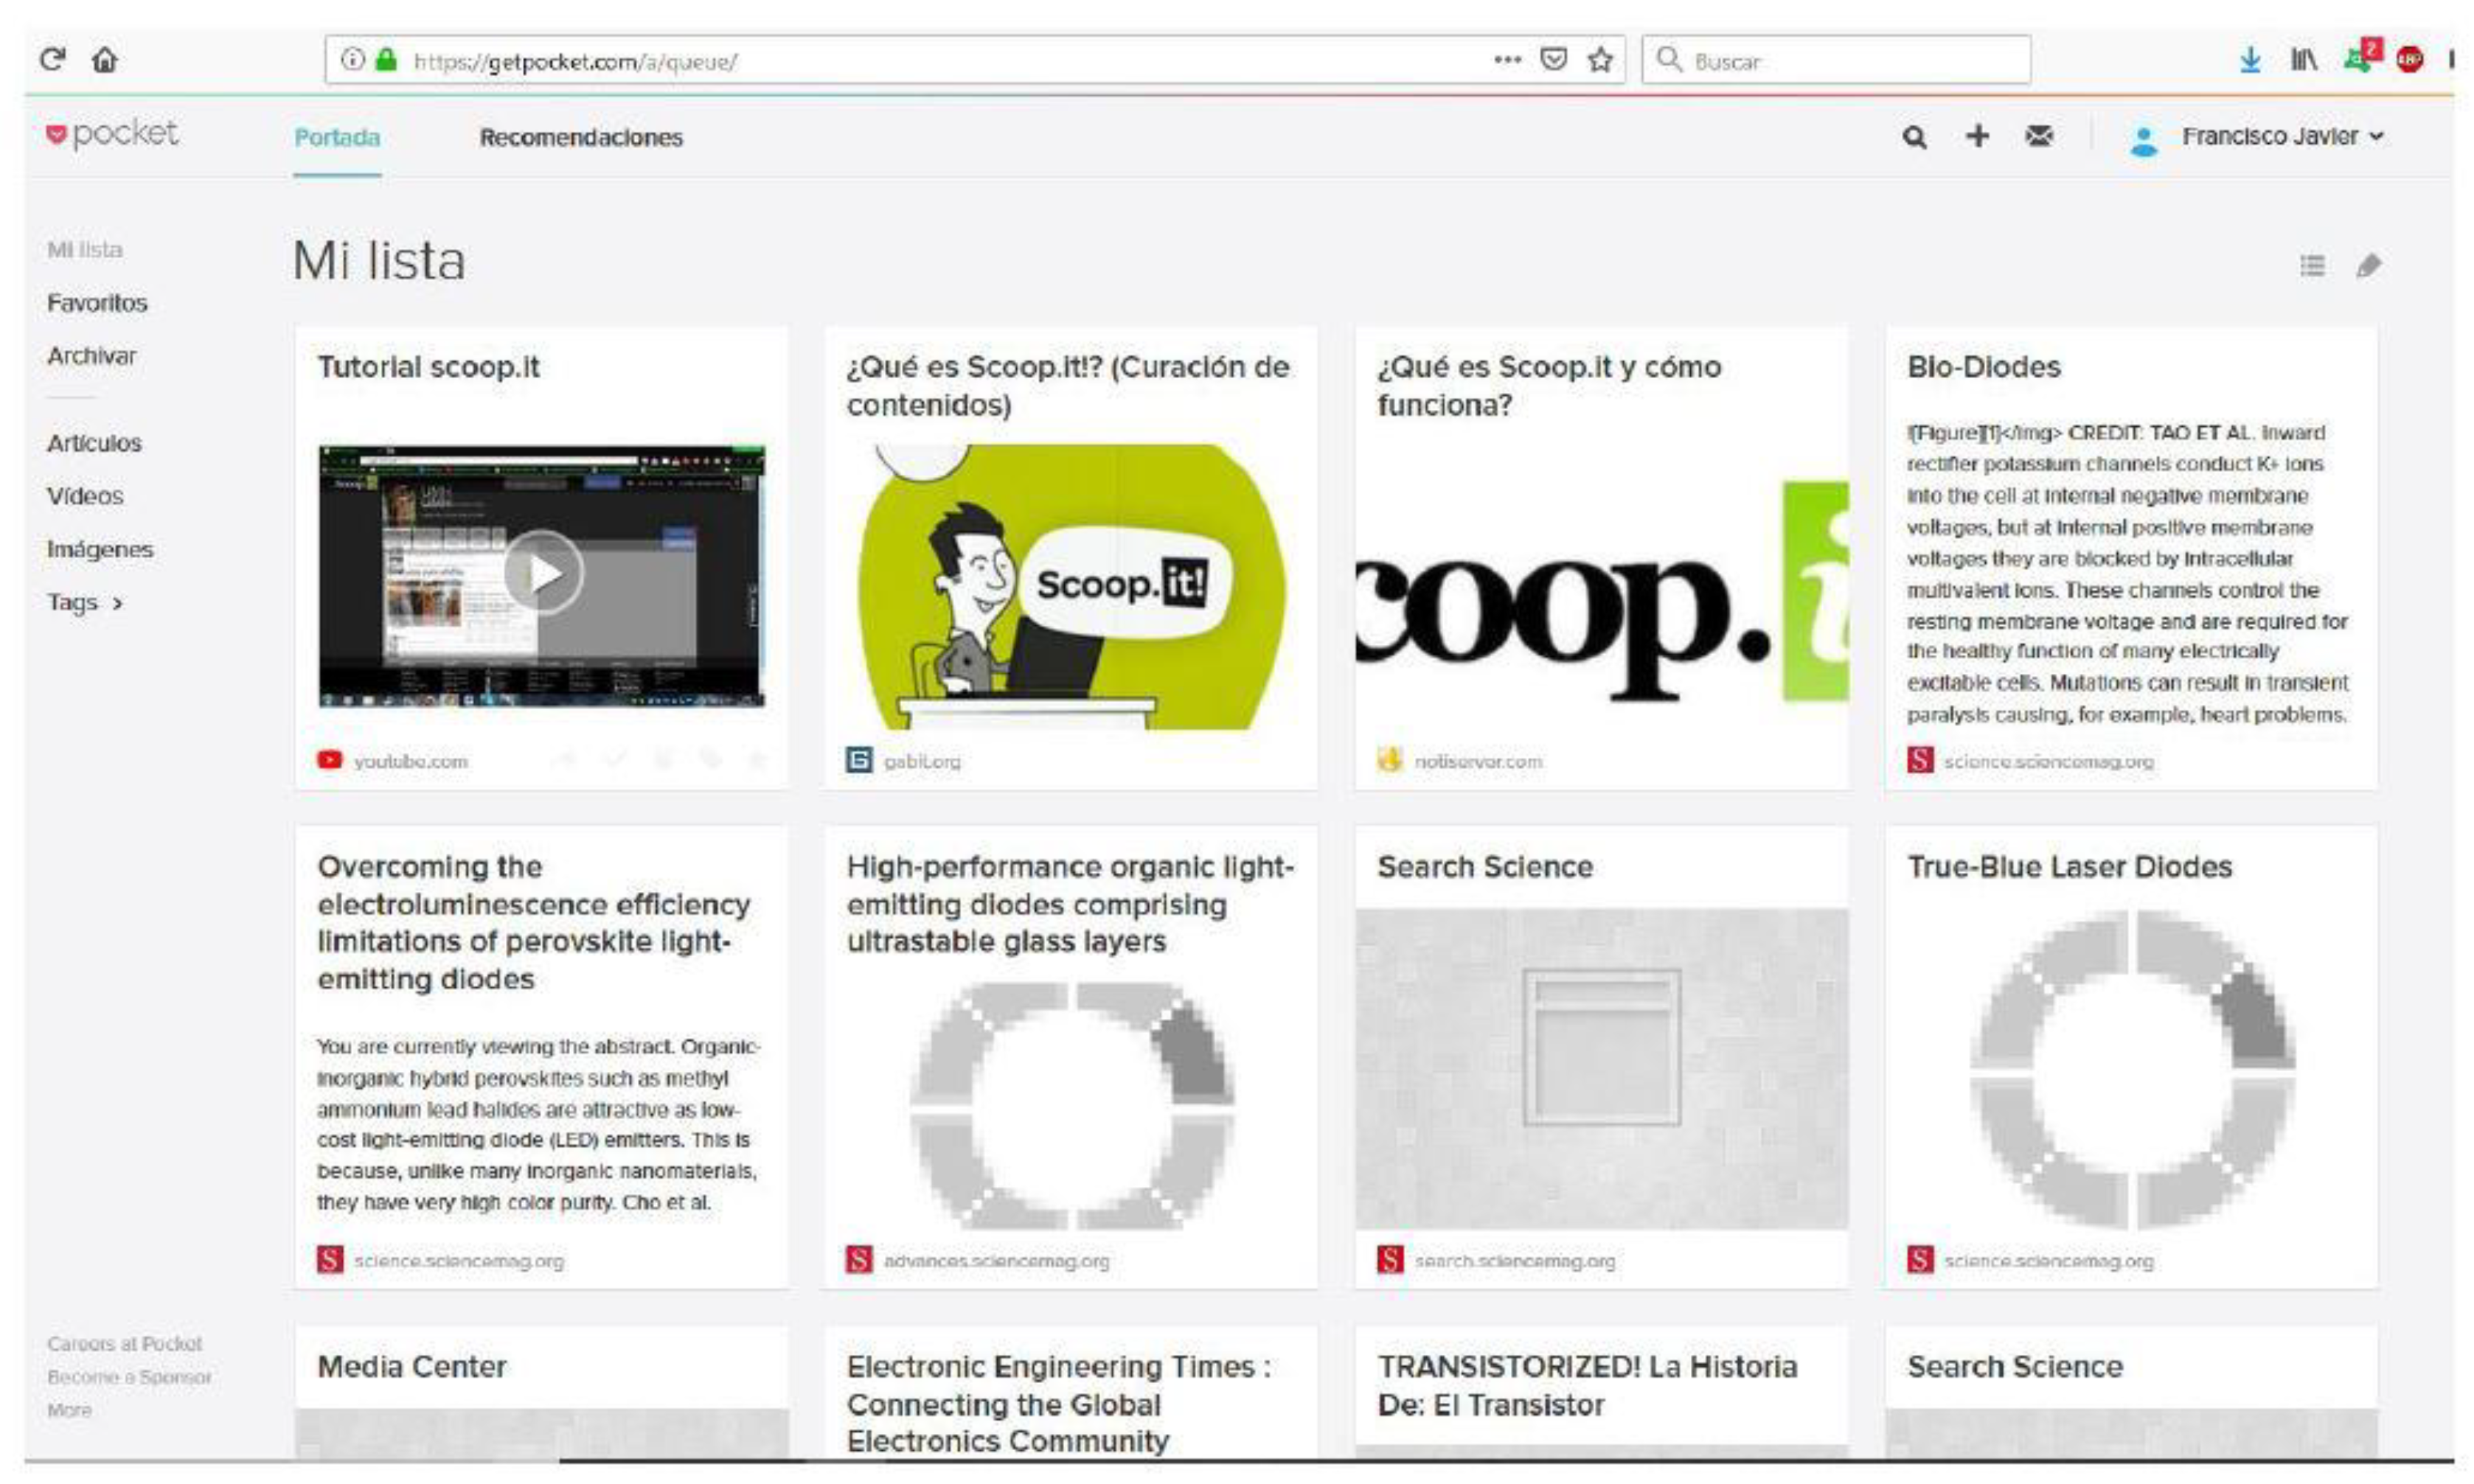Open Favoritos in the sidebar
This screenshot has height=1484, width=2474.
(97, 303)
